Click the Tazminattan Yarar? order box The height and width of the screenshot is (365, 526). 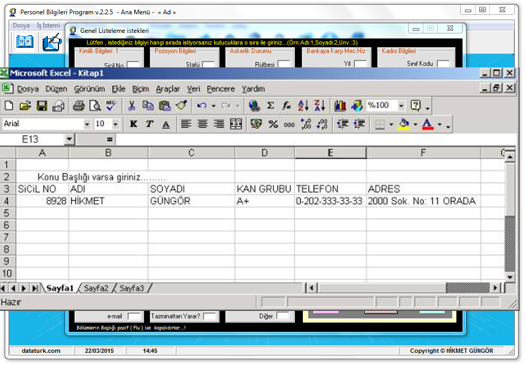click(209, 316)
